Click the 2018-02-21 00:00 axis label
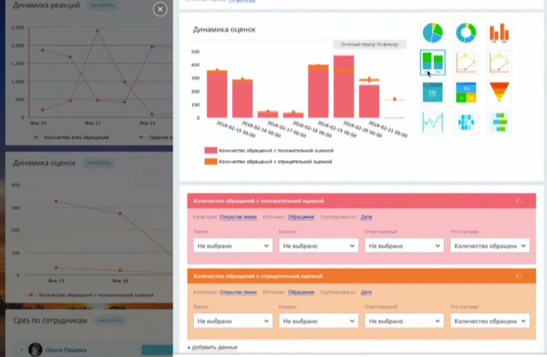The image size is (547, 357). 387,129
